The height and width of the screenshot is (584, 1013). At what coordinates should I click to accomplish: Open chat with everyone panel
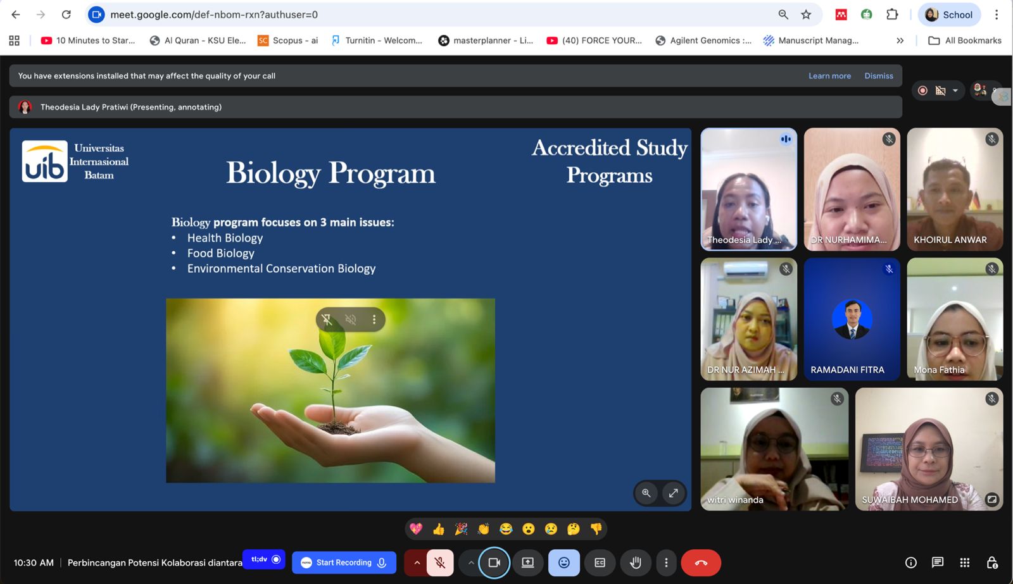coord(938,562)
